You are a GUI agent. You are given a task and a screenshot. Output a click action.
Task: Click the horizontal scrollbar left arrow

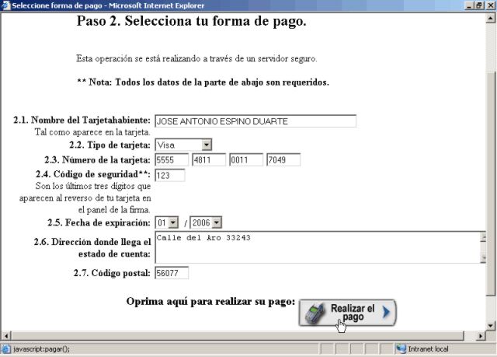5,334
